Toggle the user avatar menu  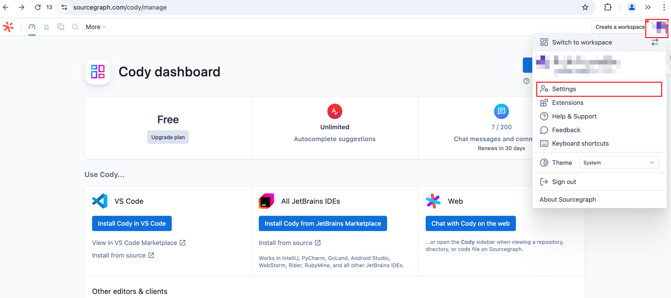658,27
